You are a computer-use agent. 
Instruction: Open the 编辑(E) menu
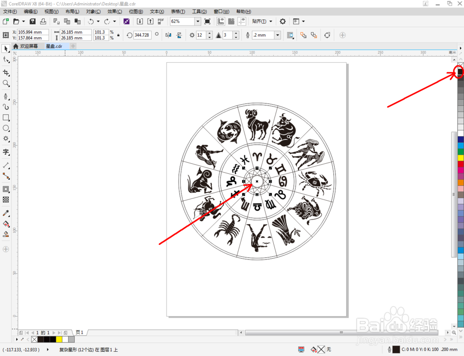pos(31,12)
